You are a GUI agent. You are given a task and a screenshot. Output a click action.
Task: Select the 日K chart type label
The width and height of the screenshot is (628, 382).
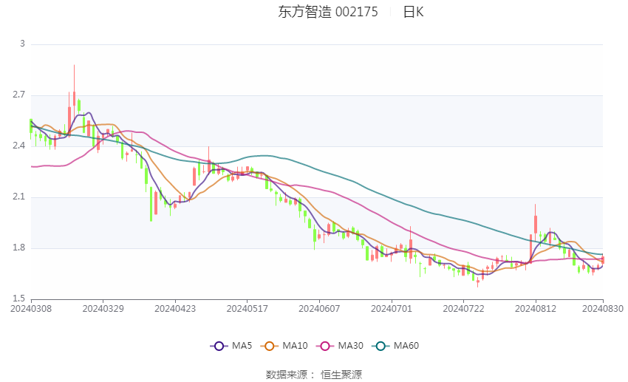pyautogui.click(x=414, y=12)
